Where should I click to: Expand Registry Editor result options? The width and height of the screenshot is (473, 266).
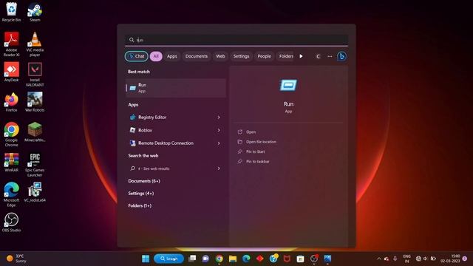pyautogui.click(x=219, y=117)
